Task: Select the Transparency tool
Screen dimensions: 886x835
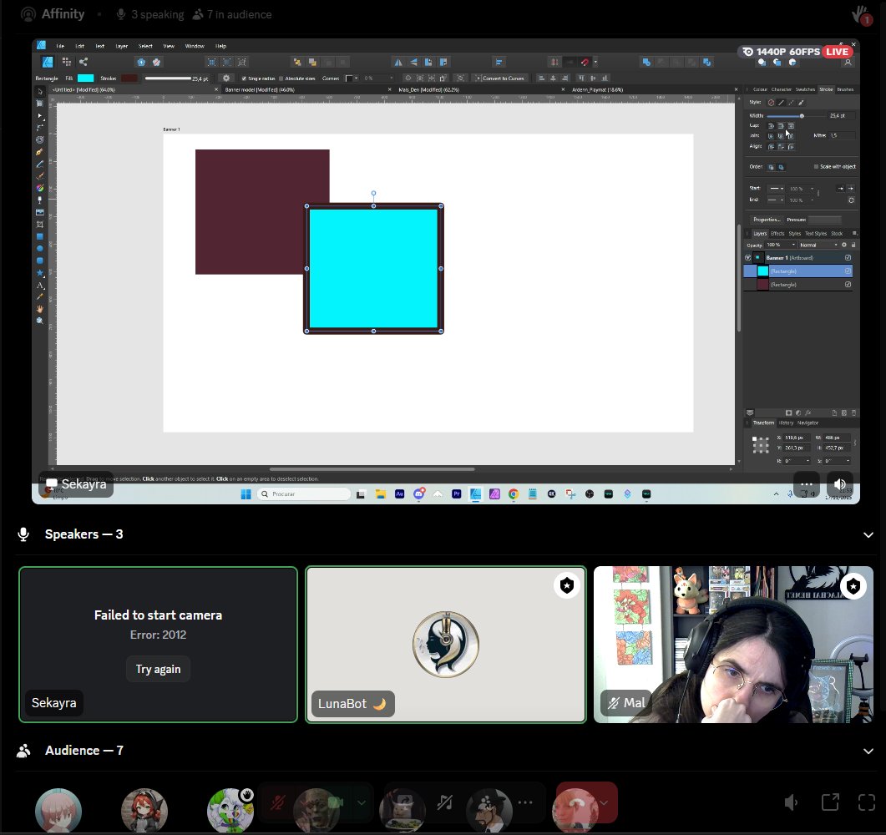Action: point(39,200)
